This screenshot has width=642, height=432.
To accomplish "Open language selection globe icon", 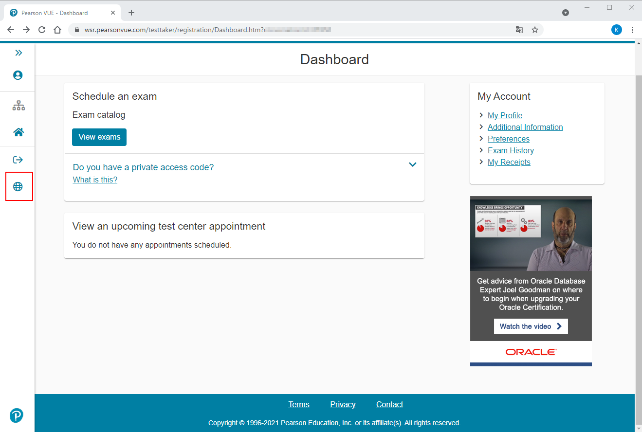I will point(18,186).
